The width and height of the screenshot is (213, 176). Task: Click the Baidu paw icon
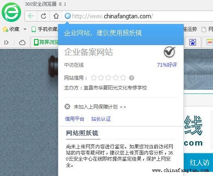(193, 42)
